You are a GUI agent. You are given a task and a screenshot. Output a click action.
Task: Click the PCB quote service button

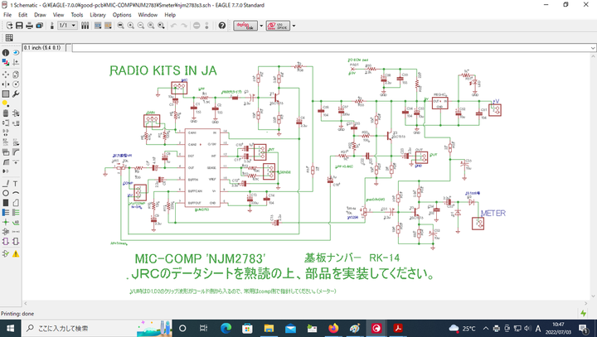[279, 26]
